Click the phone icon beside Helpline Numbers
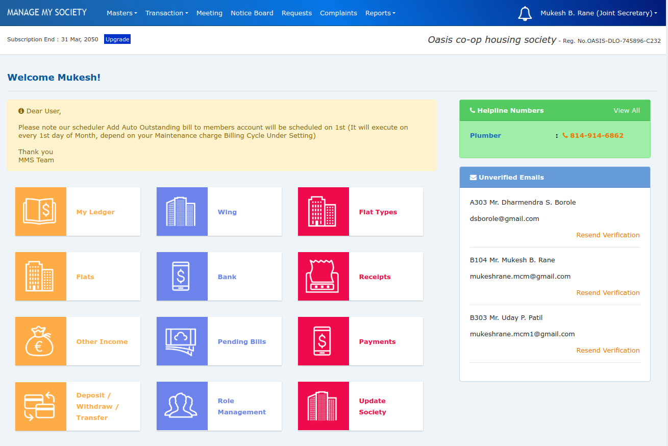The height and width of the screenshot is (446, 668). click(473, 110)
